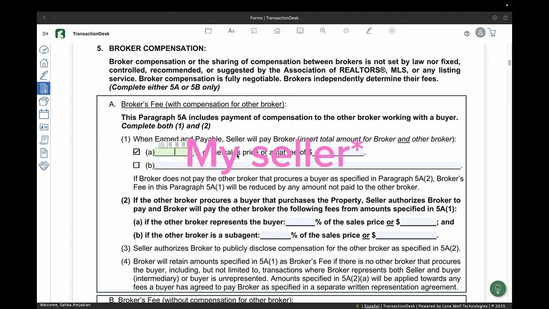
Task: Click the zoom magnifier icon in toolbar
Action: point(323,31)
